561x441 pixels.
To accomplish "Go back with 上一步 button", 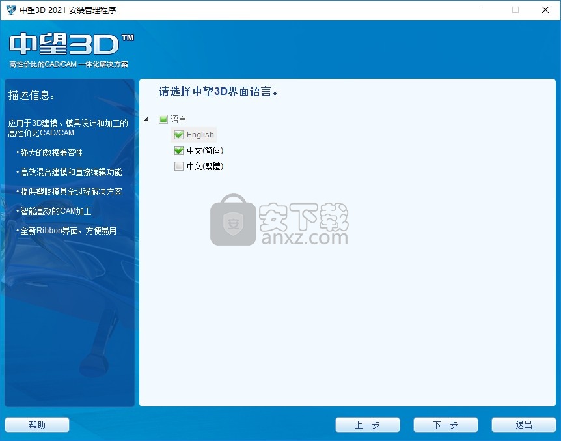I will pos(368,425).
